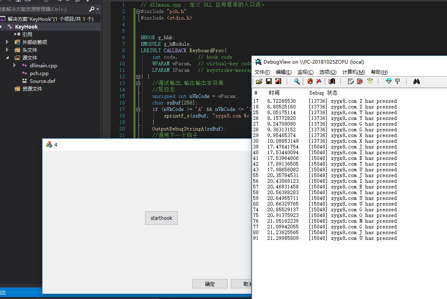The image size is (447, 299).
Task: Click the search magnifier in Solution Explorer
Action: point(92,9)
